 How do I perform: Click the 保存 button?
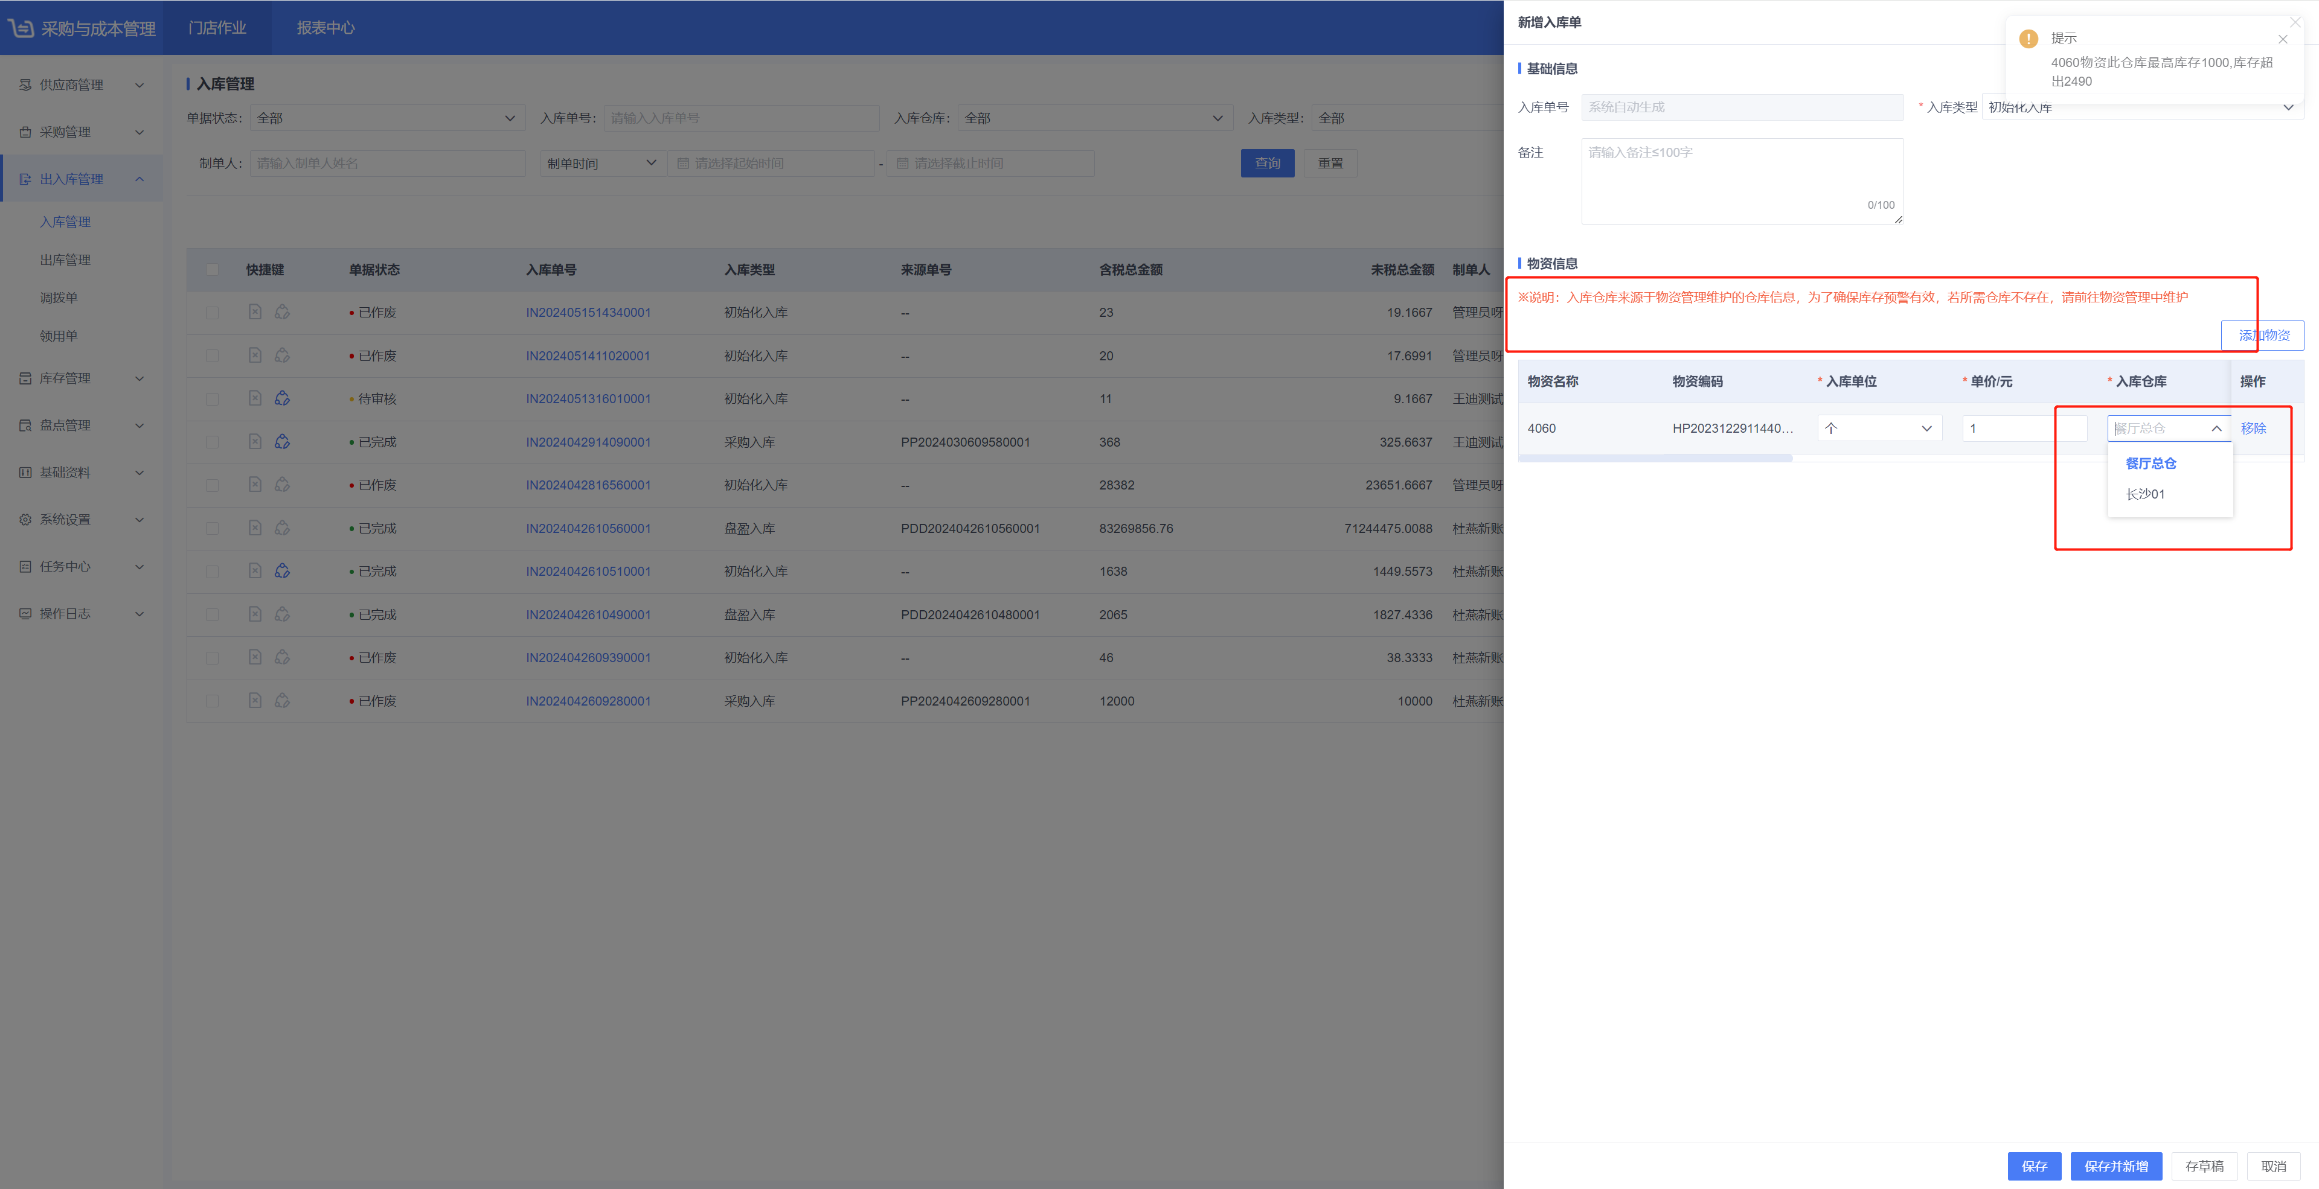click(2033, 1165)
